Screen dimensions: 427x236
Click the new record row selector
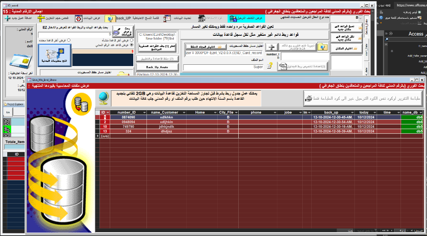pos(97,136)
